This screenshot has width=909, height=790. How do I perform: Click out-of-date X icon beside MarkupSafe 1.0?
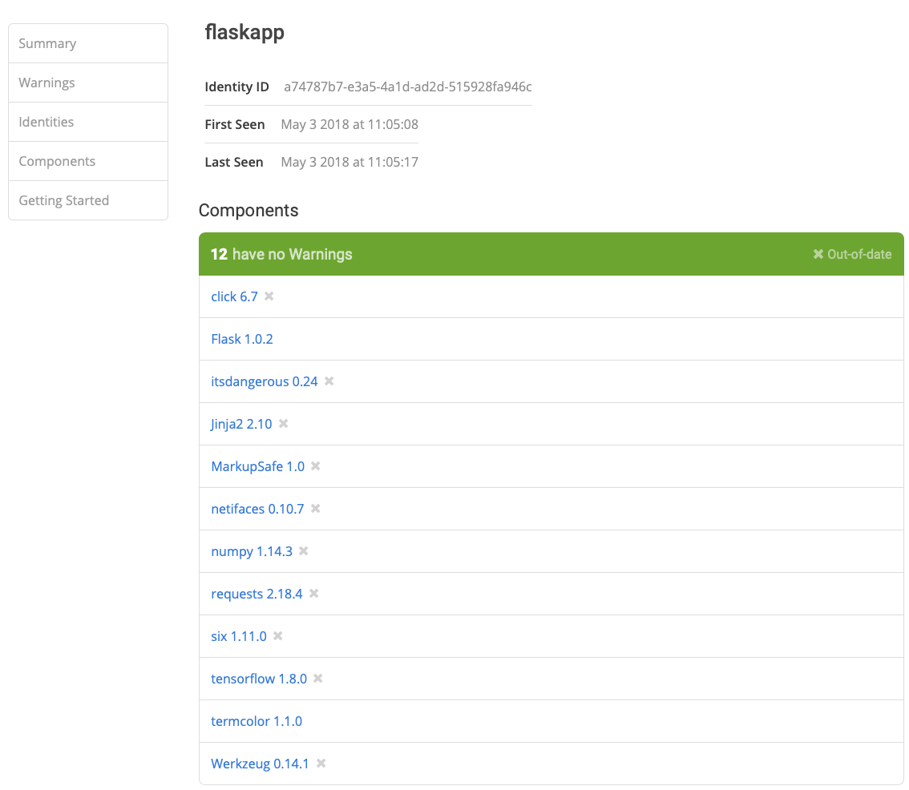click(315, 466)
